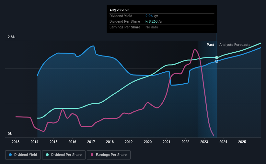Viewport: 266px width, 164px height.
Task: Click the 2025 x-axis label
Action: pyautogui.click(x=242, y=142)
